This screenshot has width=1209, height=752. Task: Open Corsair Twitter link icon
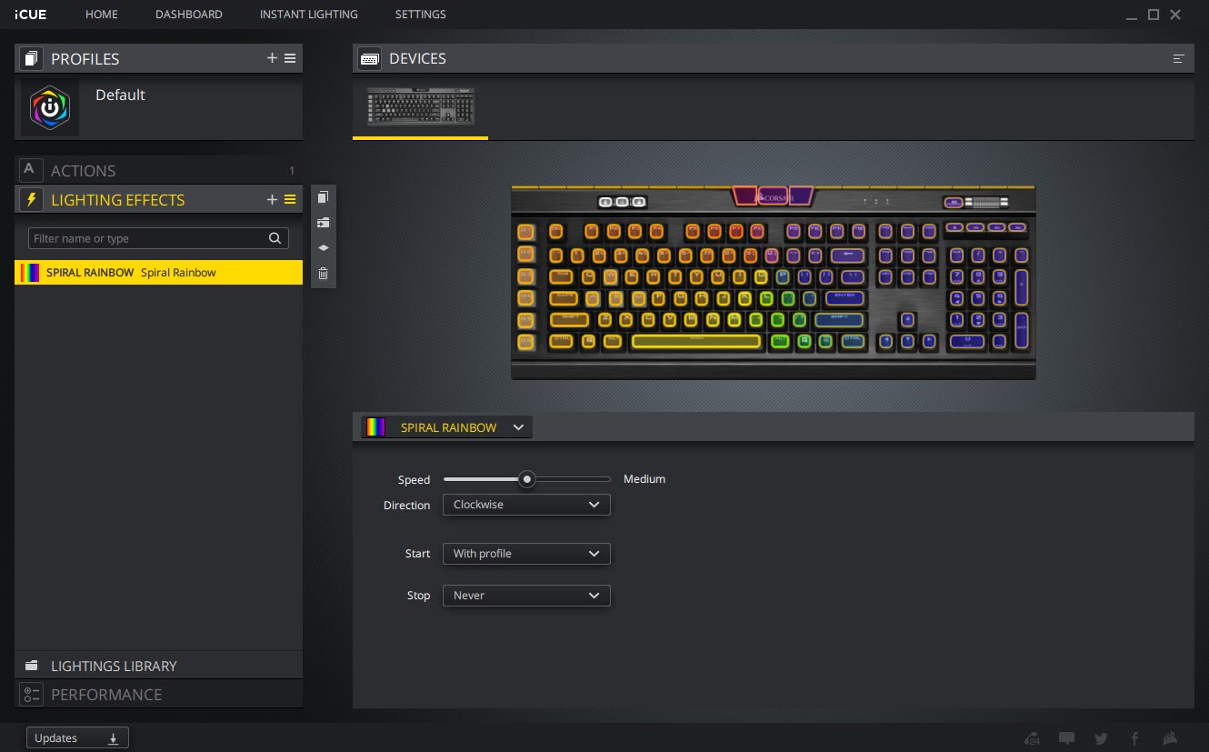click(x=1102, y=738)
